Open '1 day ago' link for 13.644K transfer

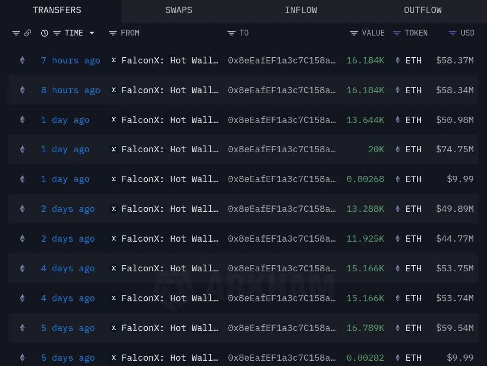(65, 120)
